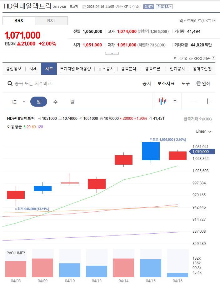
Task: Open help icon next to 한국거래소(KRX) 제공
Action: pyautogui.click(x=214, y=58)
